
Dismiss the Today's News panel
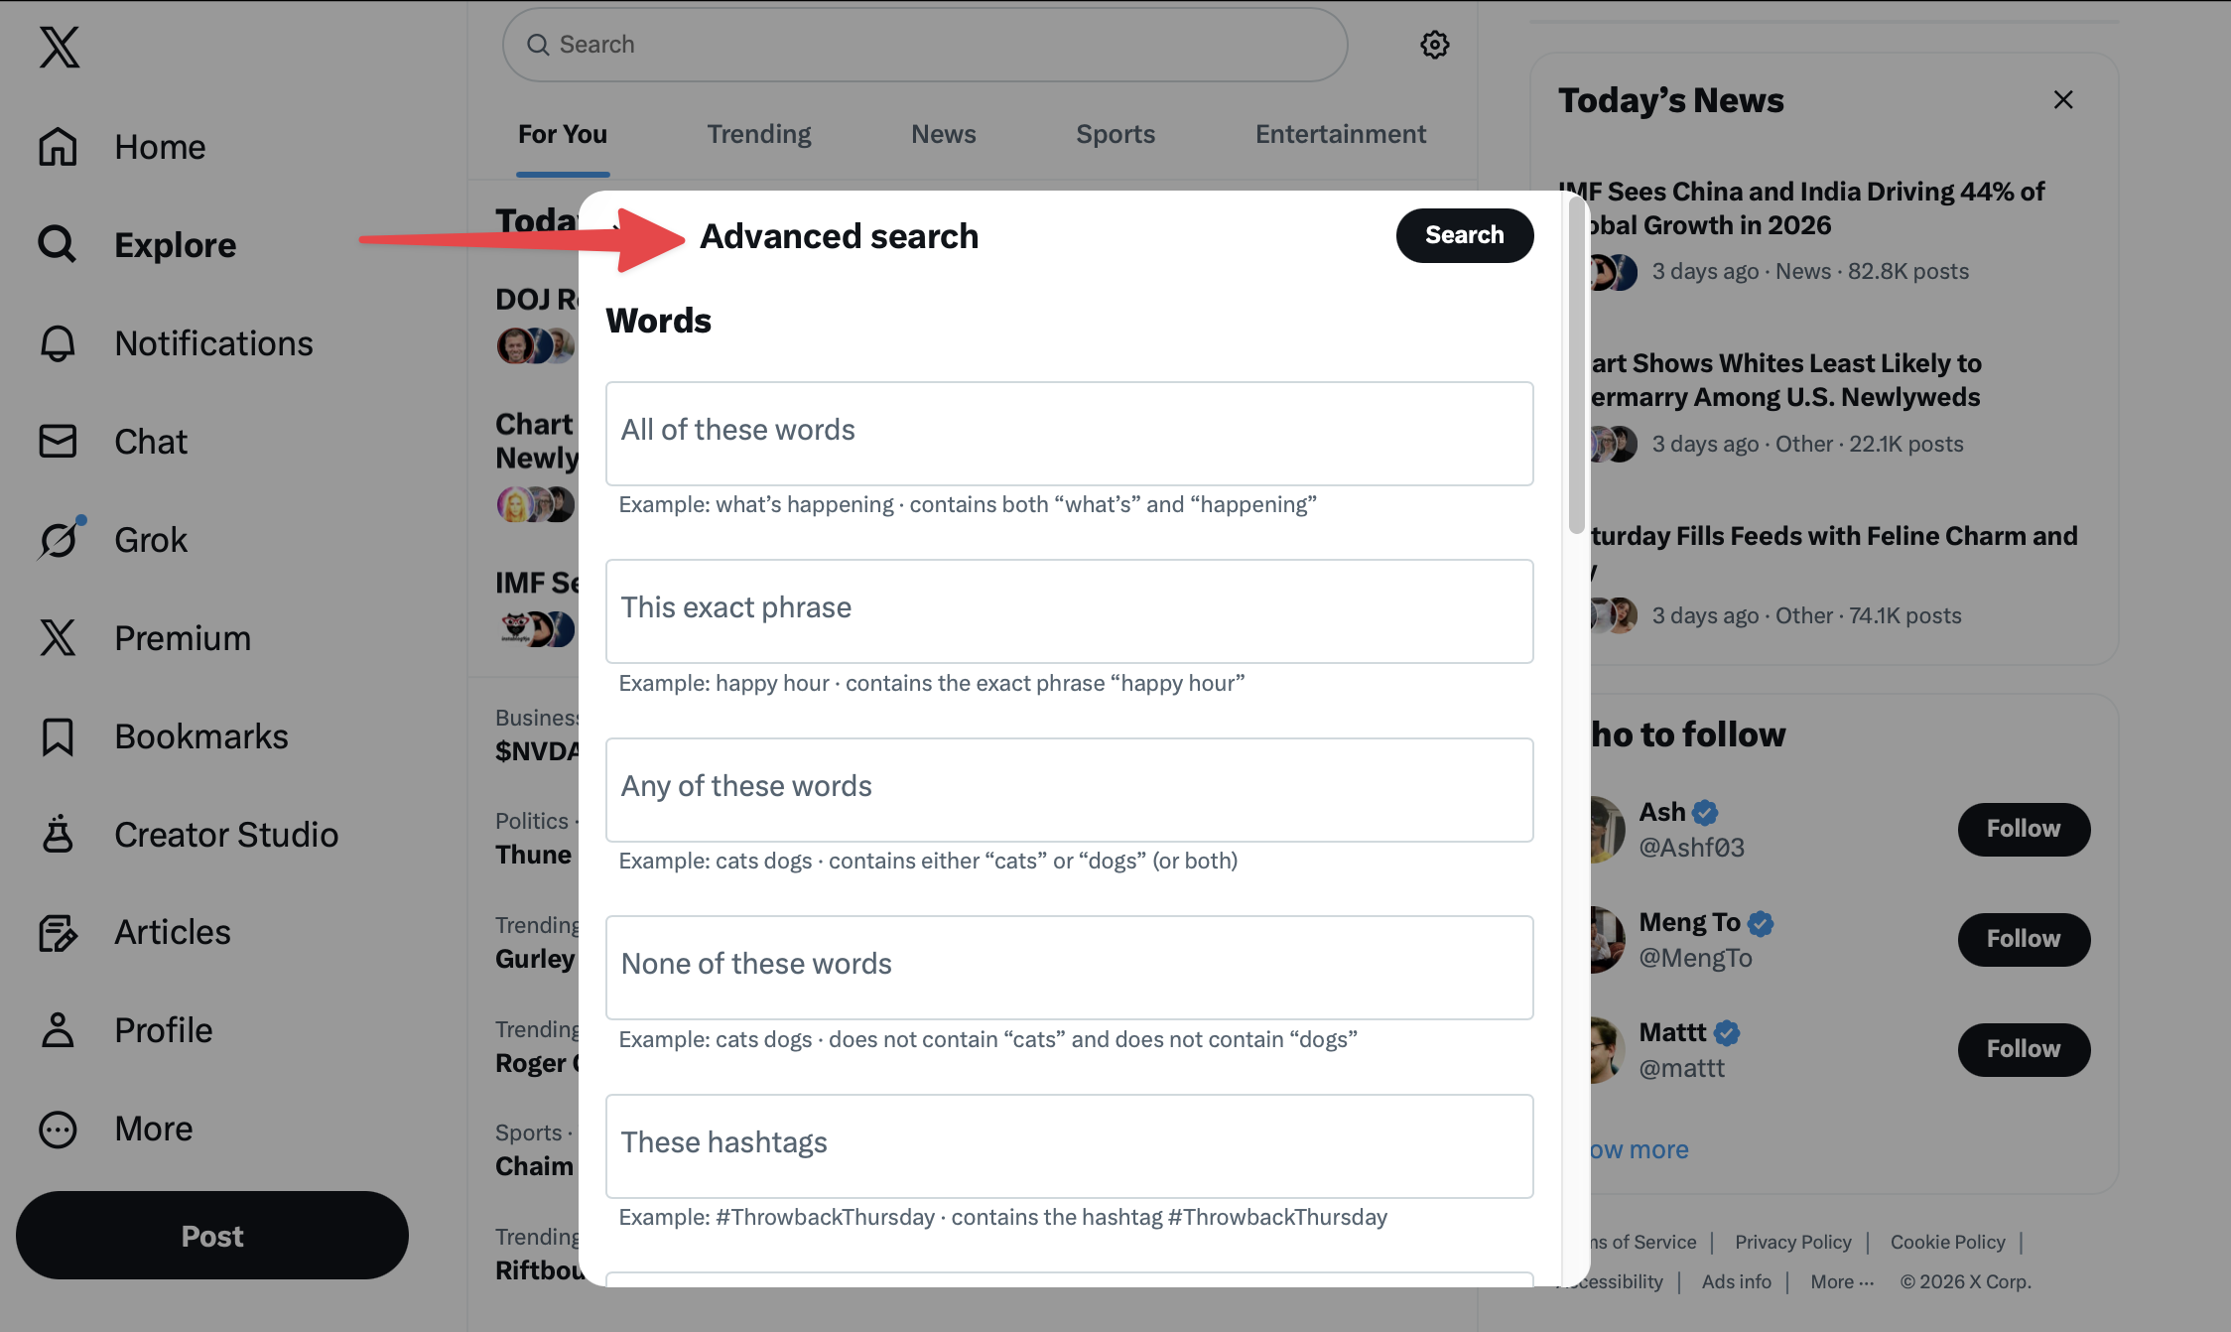tap(2063, 99)
